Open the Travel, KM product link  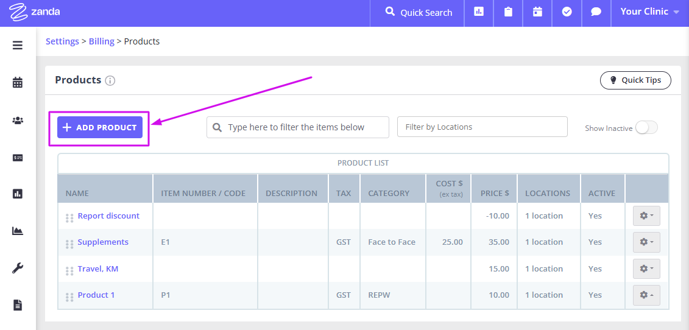tap(98, 269)
